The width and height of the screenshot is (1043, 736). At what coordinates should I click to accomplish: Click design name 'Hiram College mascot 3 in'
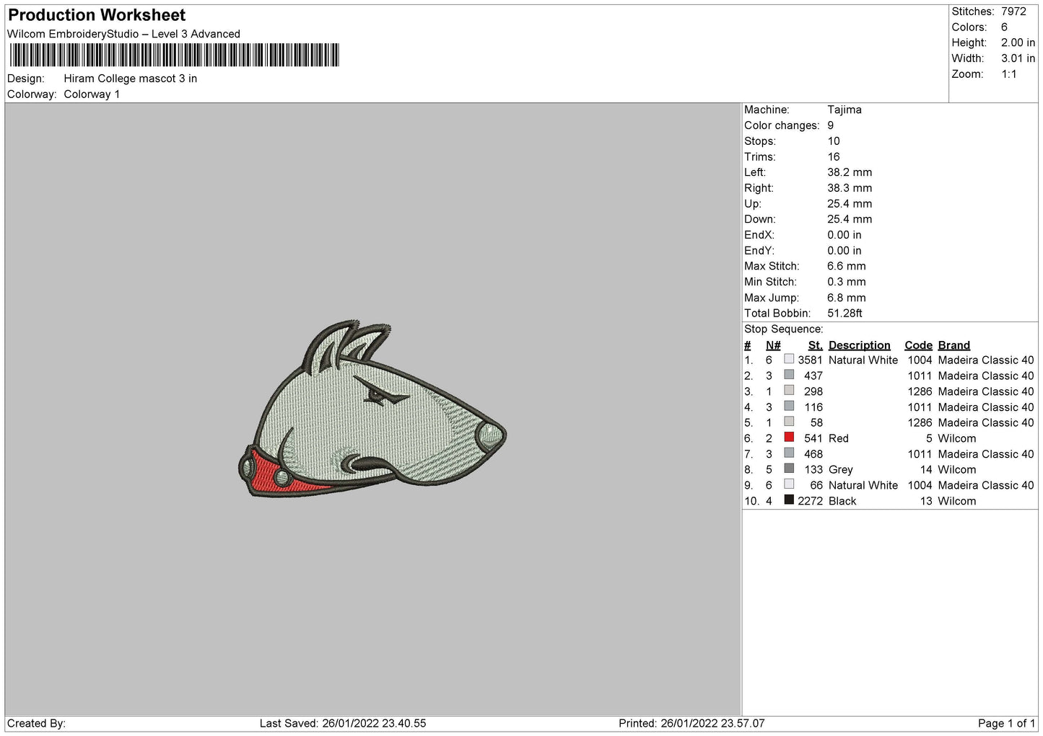(x=131, y=79)
